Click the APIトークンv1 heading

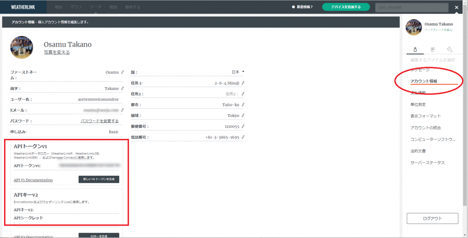pos(31,147)
